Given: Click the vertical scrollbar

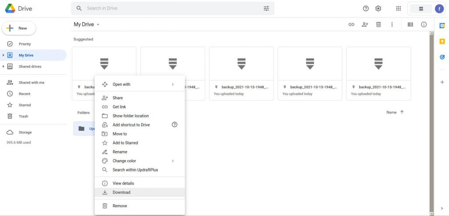Looking at the screenshot, I should pos(431,123).
